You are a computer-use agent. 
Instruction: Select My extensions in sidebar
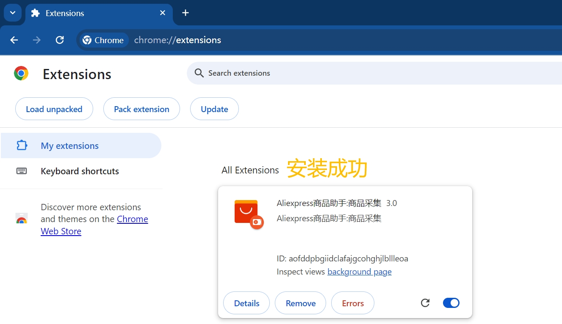click(x=81, y=146)
